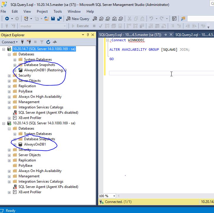
Task: Click the toolbar overflow options arrow
Action: (208, 27)
